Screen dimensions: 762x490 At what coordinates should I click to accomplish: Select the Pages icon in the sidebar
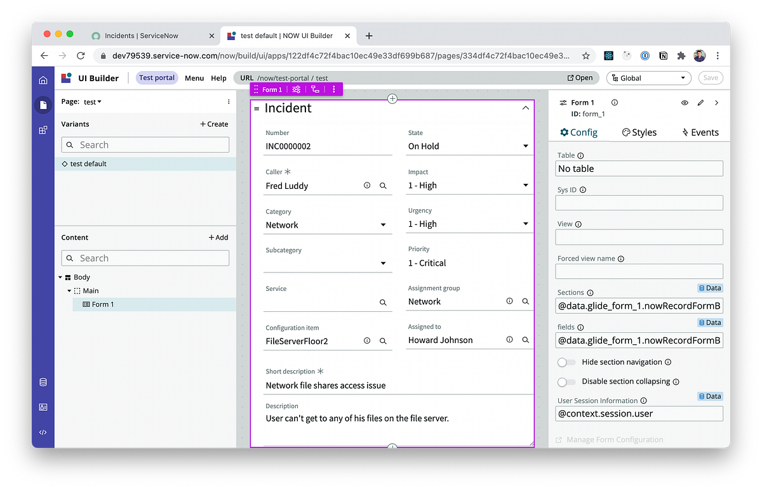[43, 105]
